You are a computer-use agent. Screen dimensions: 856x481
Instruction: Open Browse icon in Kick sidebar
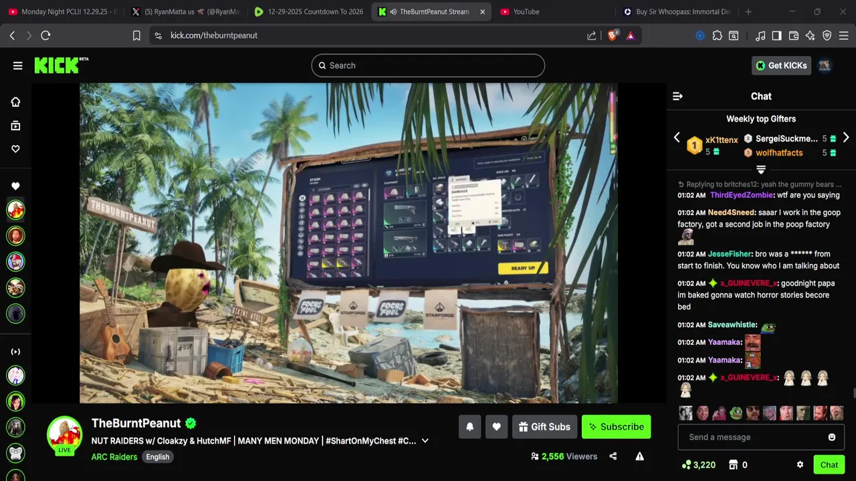tap(15, 126)
